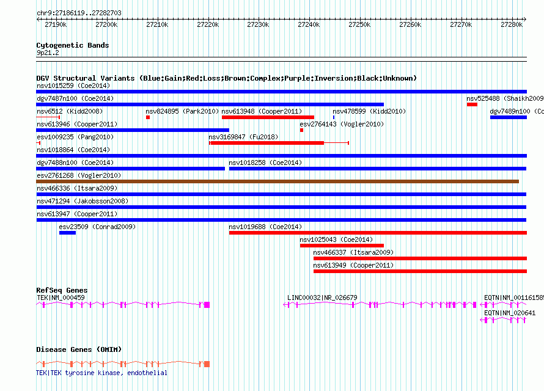Click the 27270k ruler tick label

tap(461, 24)
